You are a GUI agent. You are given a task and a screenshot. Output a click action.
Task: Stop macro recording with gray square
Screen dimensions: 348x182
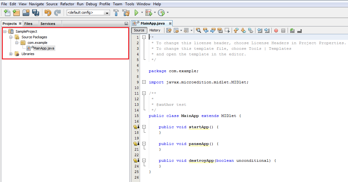tap(283, 30)
